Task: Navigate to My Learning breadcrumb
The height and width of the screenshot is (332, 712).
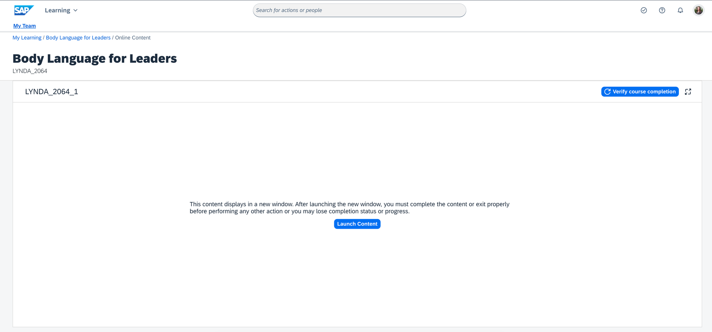Action: point(27,38)
